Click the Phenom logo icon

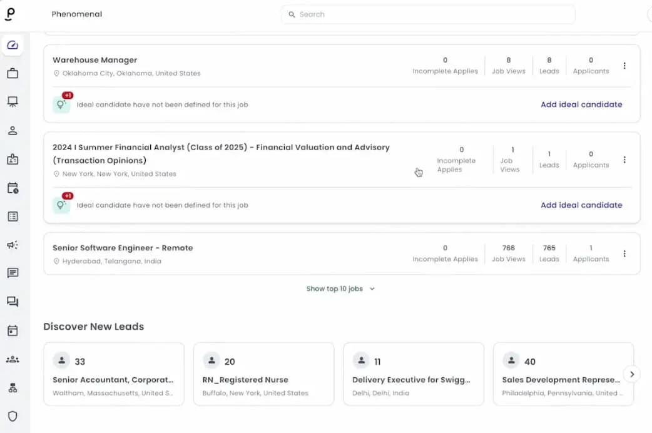point(11,14)
